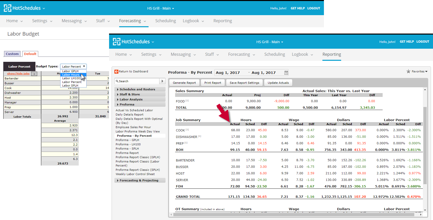Open the Forecasting menu in the Reporting window
433x220 pixels.
pyautogui.click(x=242, y=54)
